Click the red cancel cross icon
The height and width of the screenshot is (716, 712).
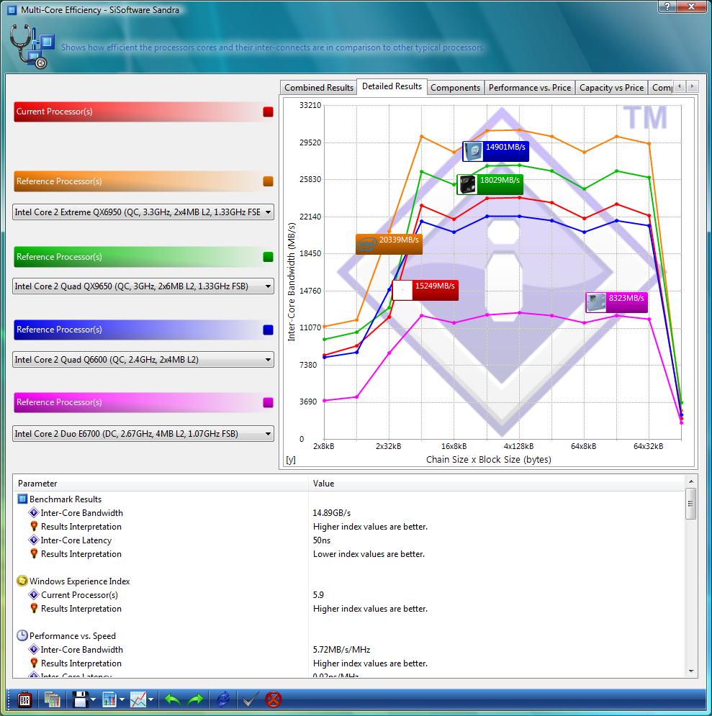pyautogui.click(x=274, y=699)
